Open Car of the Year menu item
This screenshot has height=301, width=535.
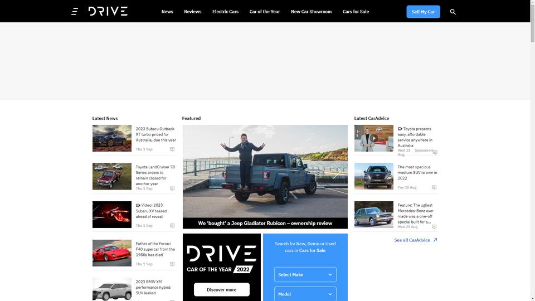pyautogui.click(x=264, y=12)
